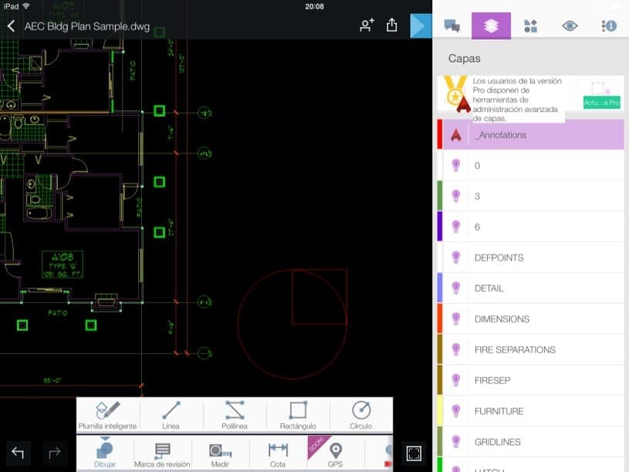Image resolution: width=629 pixels, height=472 pixels.
Task: Toggle visibility bulb of layer 0
Action: pos(455,165)
